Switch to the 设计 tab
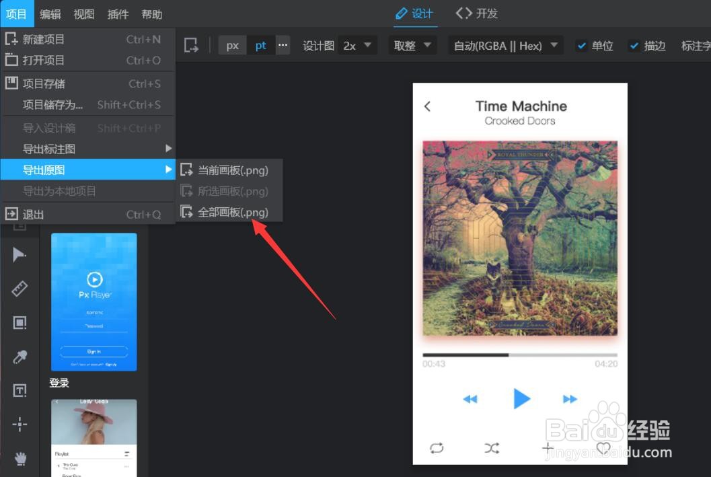The width and height of the screenshot is (711, 477). (x=414, y=13)
